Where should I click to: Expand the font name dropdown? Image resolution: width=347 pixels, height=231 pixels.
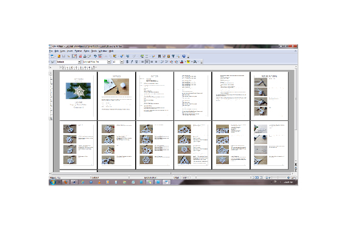[x=109, y=62]
